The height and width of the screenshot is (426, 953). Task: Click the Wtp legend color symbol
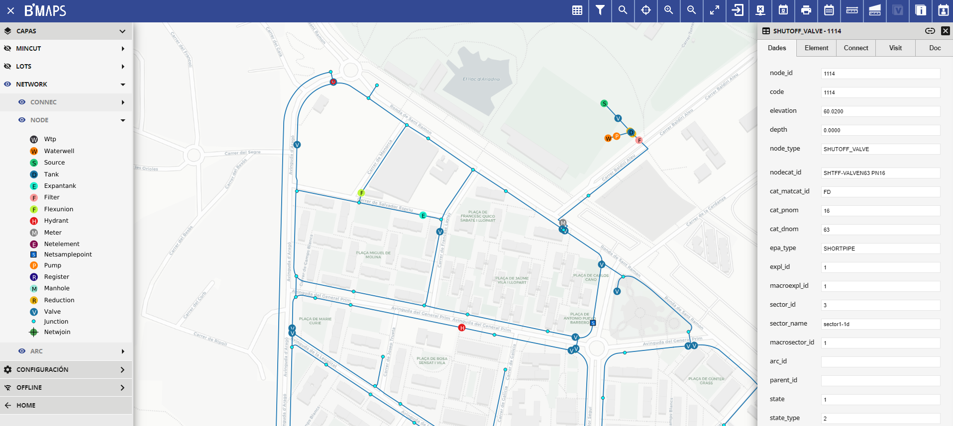(x=34, y=139)
